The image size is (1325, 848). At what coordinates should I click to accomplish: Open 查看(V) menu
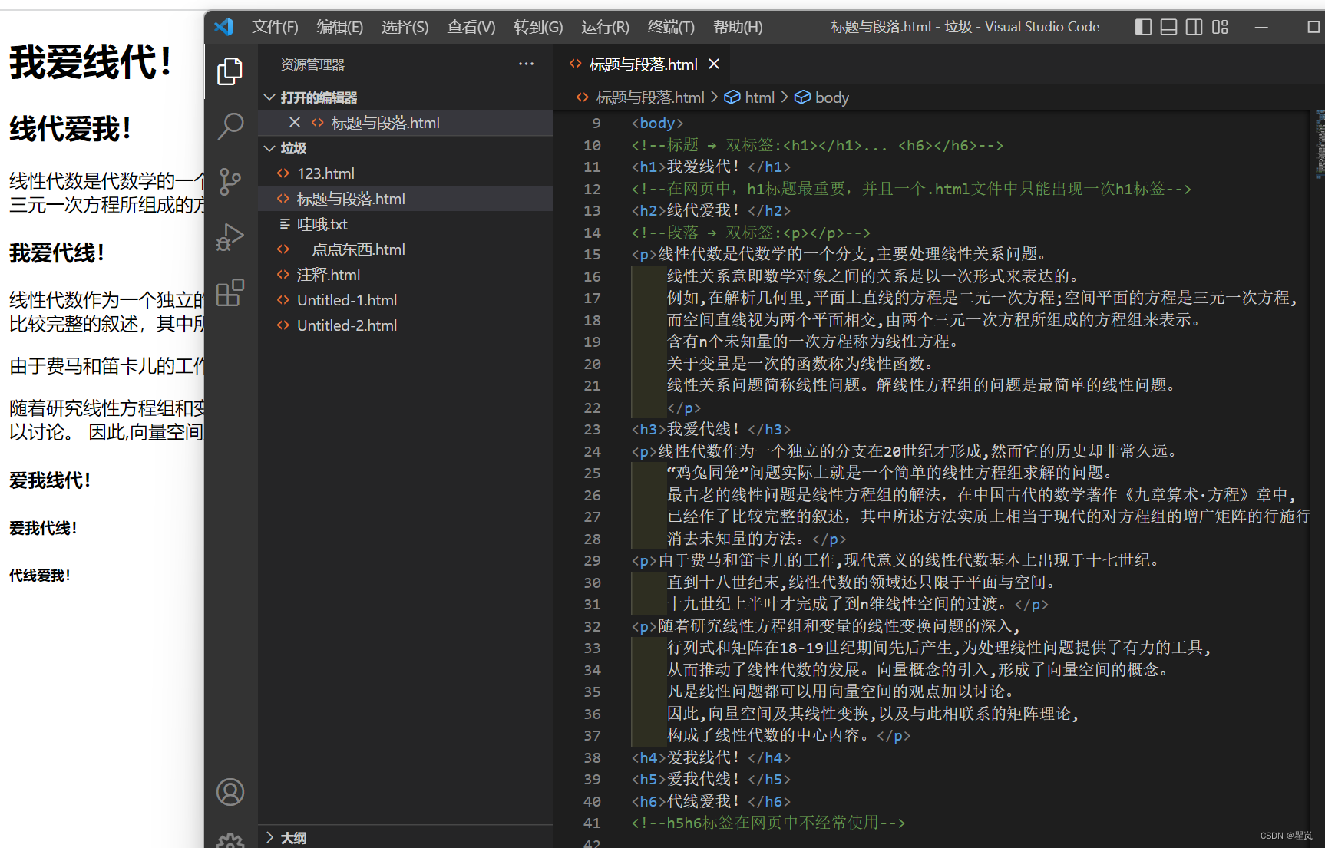(471, 27)
